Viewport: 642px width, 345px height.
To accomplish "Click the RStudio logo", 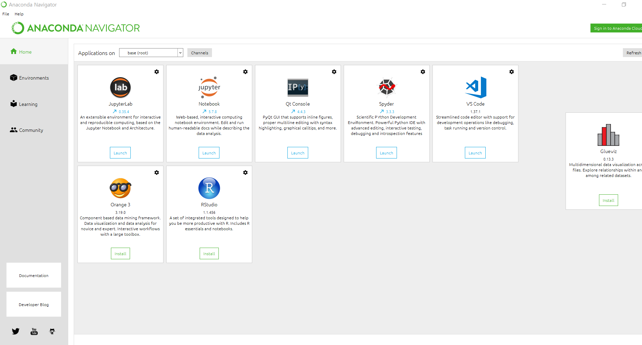I will pos(209,188).
